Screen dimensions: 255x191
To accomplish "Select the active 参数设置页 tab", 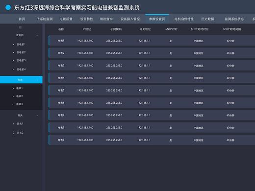I will coord(157,19).
